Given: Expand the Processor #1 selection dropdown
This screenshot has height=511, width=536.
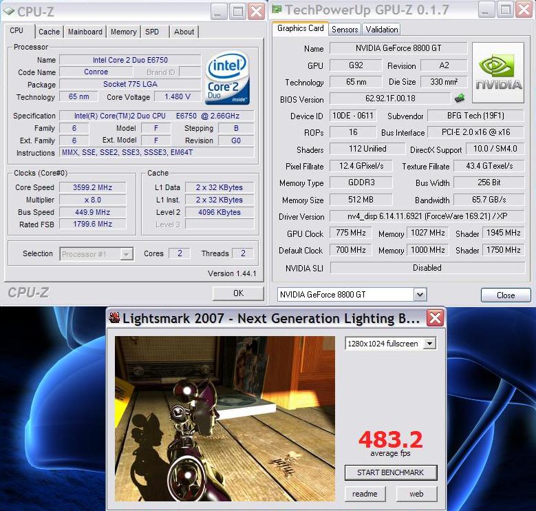Looking at the screenshot, I should coord(126,254).
